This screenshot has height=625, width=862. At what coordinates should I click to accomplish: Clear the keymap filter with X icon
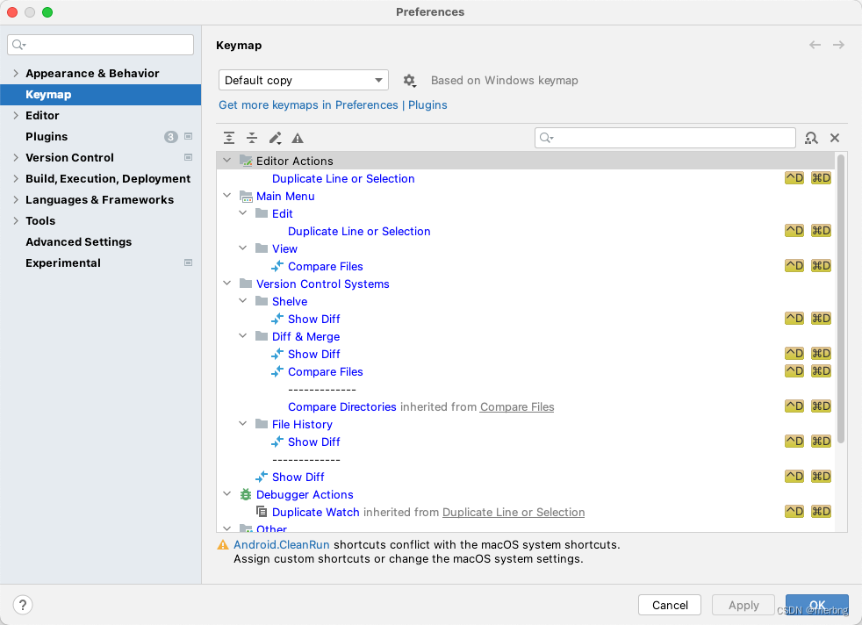click(835, 138)
